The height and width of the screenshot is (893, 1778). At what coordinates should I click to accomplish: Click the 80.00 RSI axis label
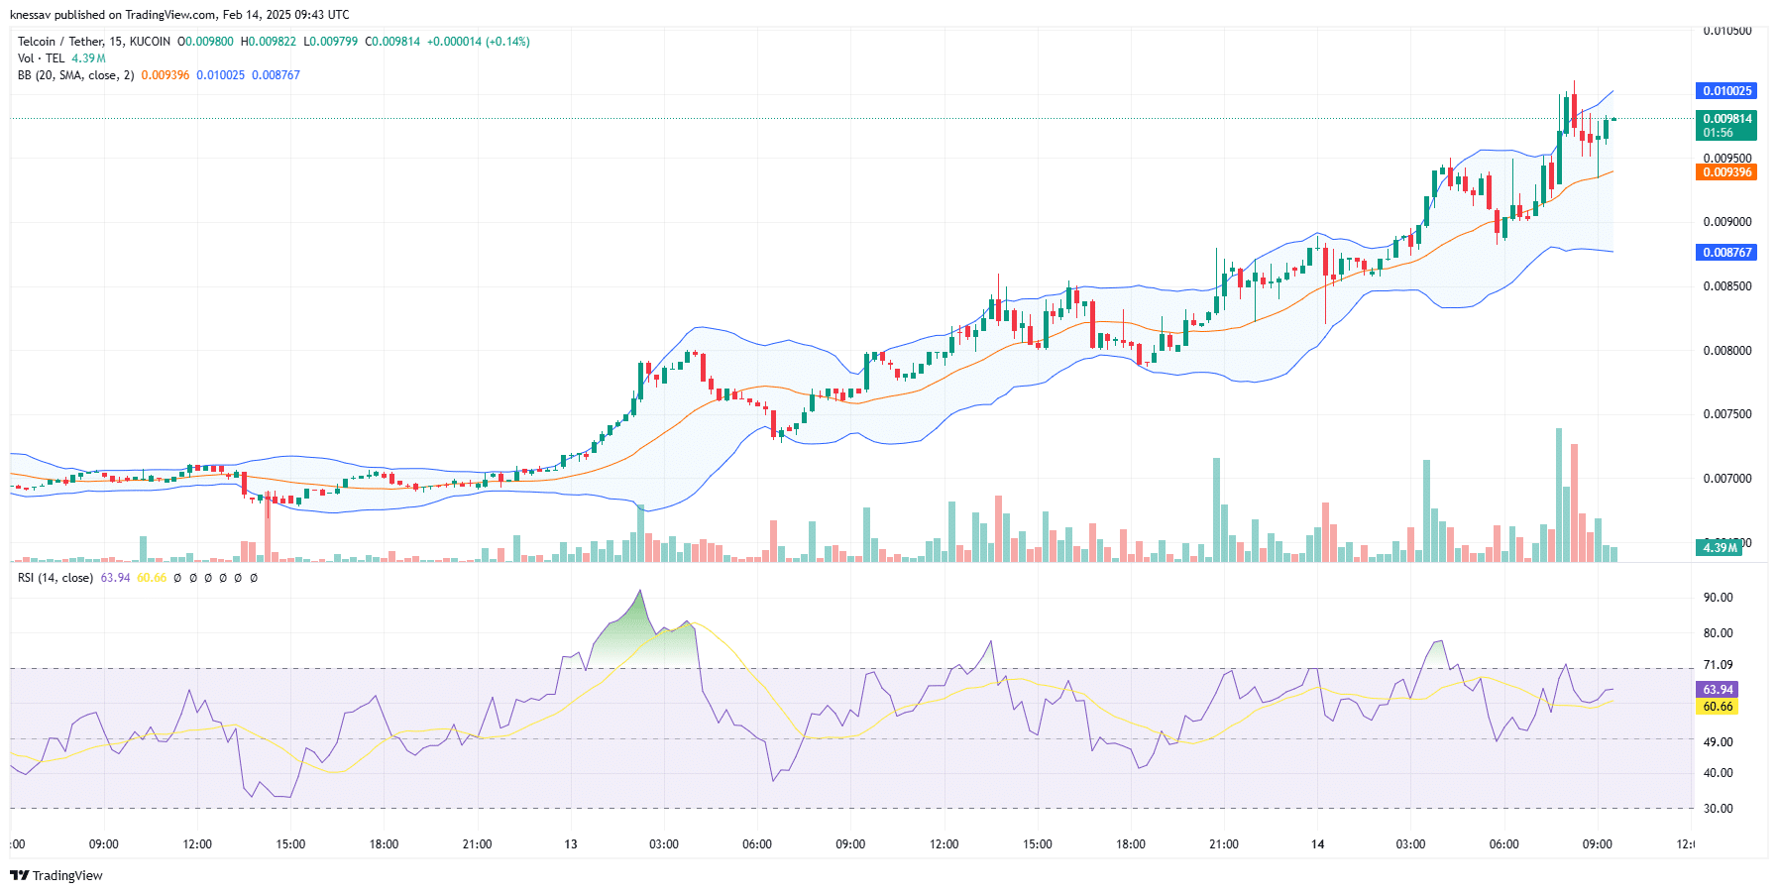pyautogui.click(x=1718, y=633)
